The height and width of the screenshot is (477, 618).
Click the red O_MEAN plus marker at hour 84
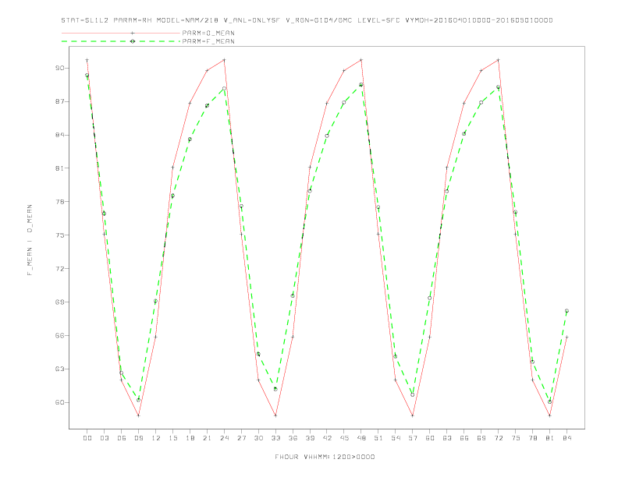click(566, 337)
